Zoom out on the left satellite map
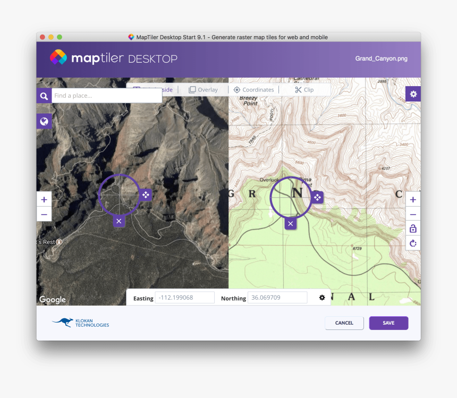This screenshot has width=457, height=398. [x=44, y=215]
